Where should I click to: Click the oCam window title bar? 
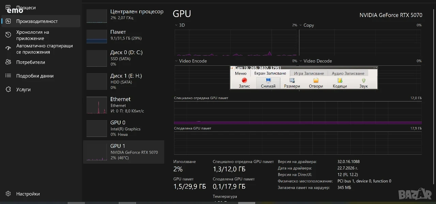304,68
